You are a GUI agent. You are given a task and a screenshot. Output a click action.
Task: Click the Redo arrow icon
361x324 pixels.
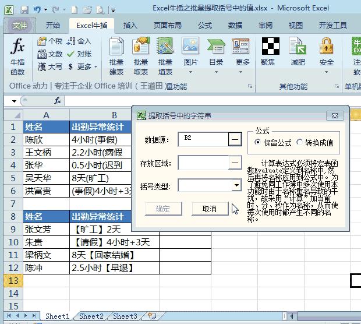click(56, 10)
